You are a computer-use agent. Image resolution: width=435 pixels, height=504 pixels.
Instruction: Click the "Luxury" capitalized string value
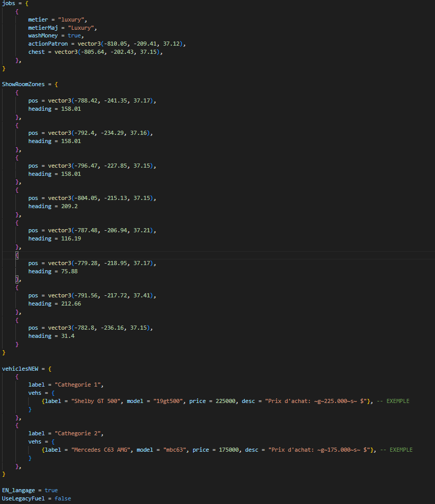tap(81, 28)
